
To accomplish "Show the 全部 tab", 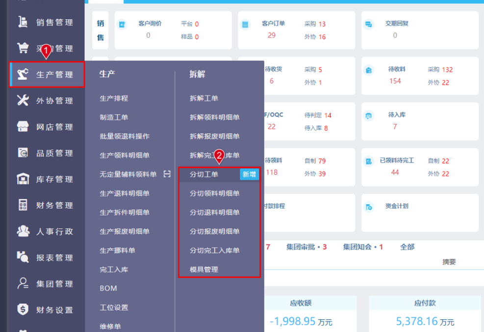I will pos(407,247).
